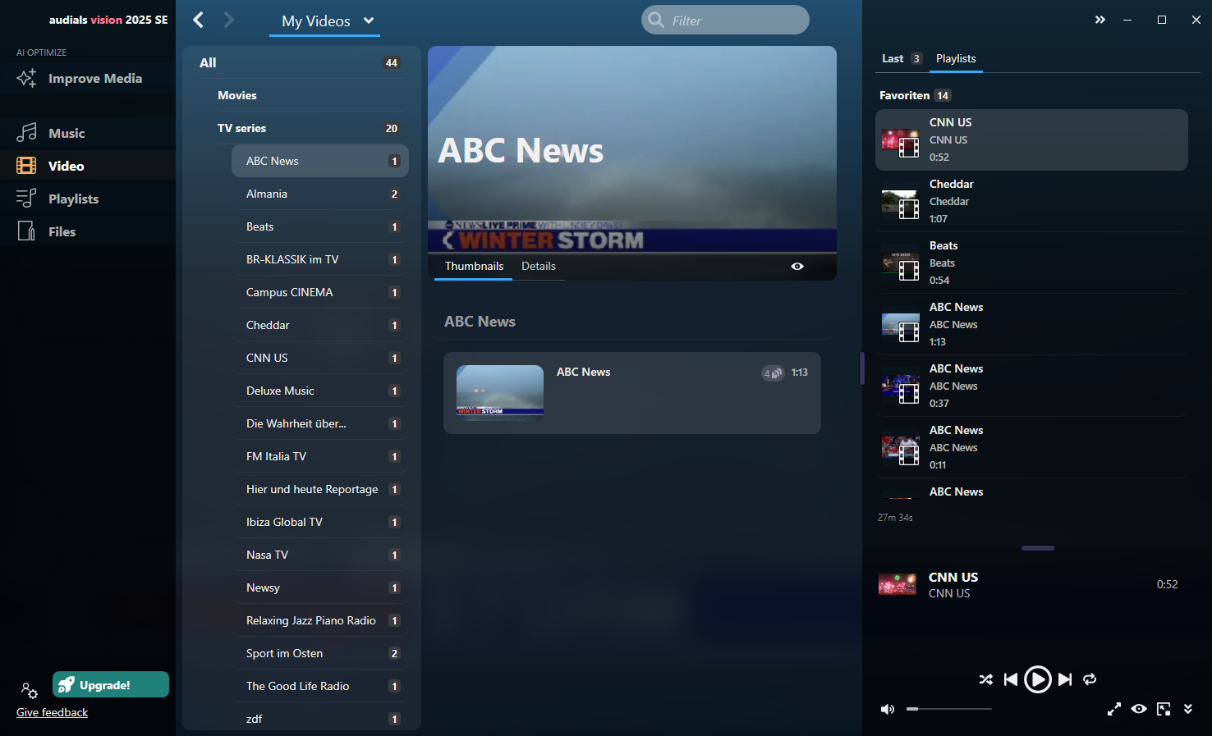
Task: Select The Good Life Radio
Action: coord(320,686)
